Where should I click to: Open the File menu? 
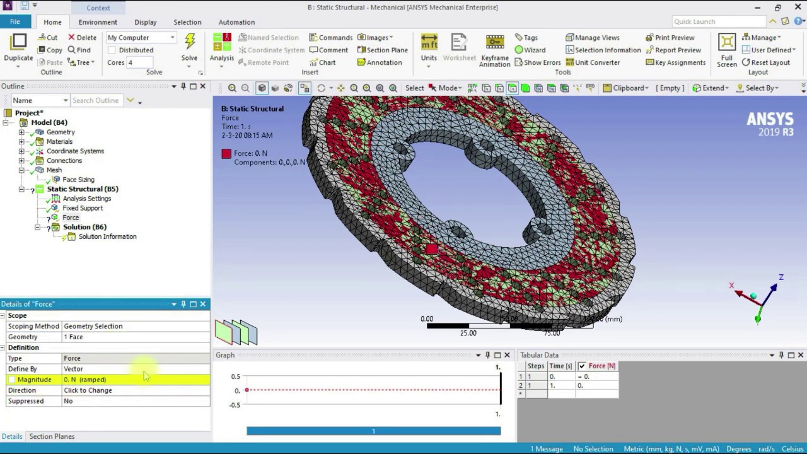point(15,21)
